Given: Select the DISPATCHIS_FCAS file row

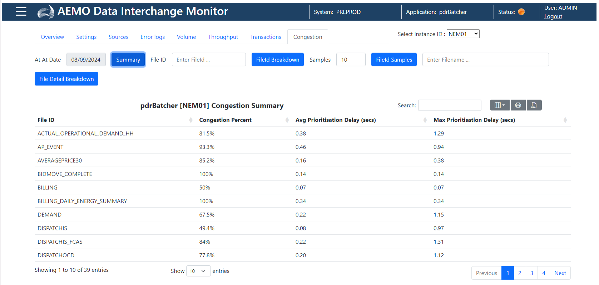Looking at the screenshot, I should coord(302,242).
